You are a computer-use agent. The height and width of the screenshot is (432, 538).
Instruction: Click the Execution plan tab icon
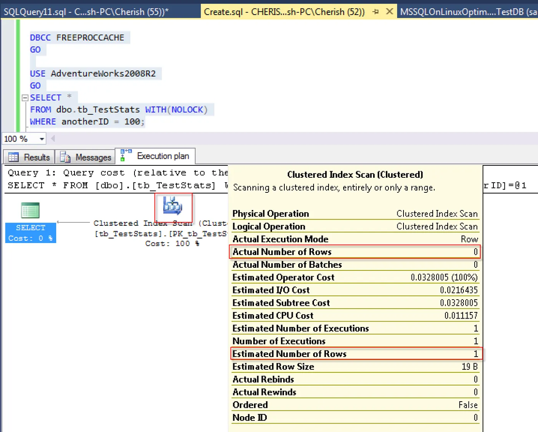[x=126, y=155]
